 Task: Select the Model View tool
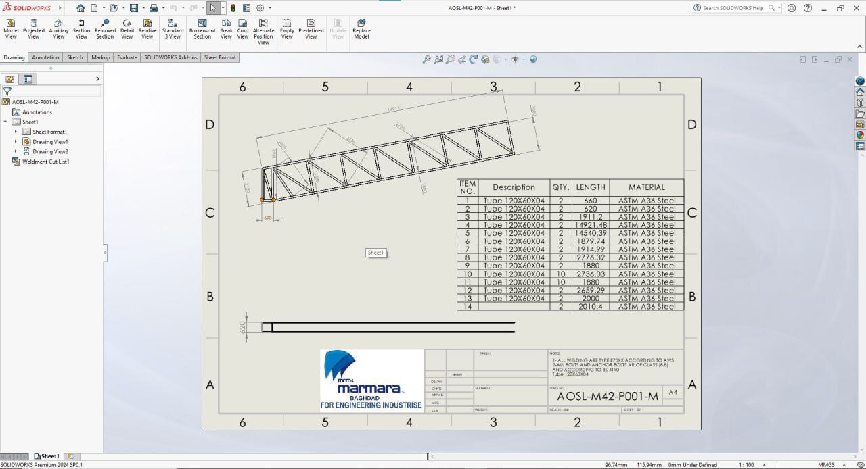pyautogui.click(x=11, y=29)
